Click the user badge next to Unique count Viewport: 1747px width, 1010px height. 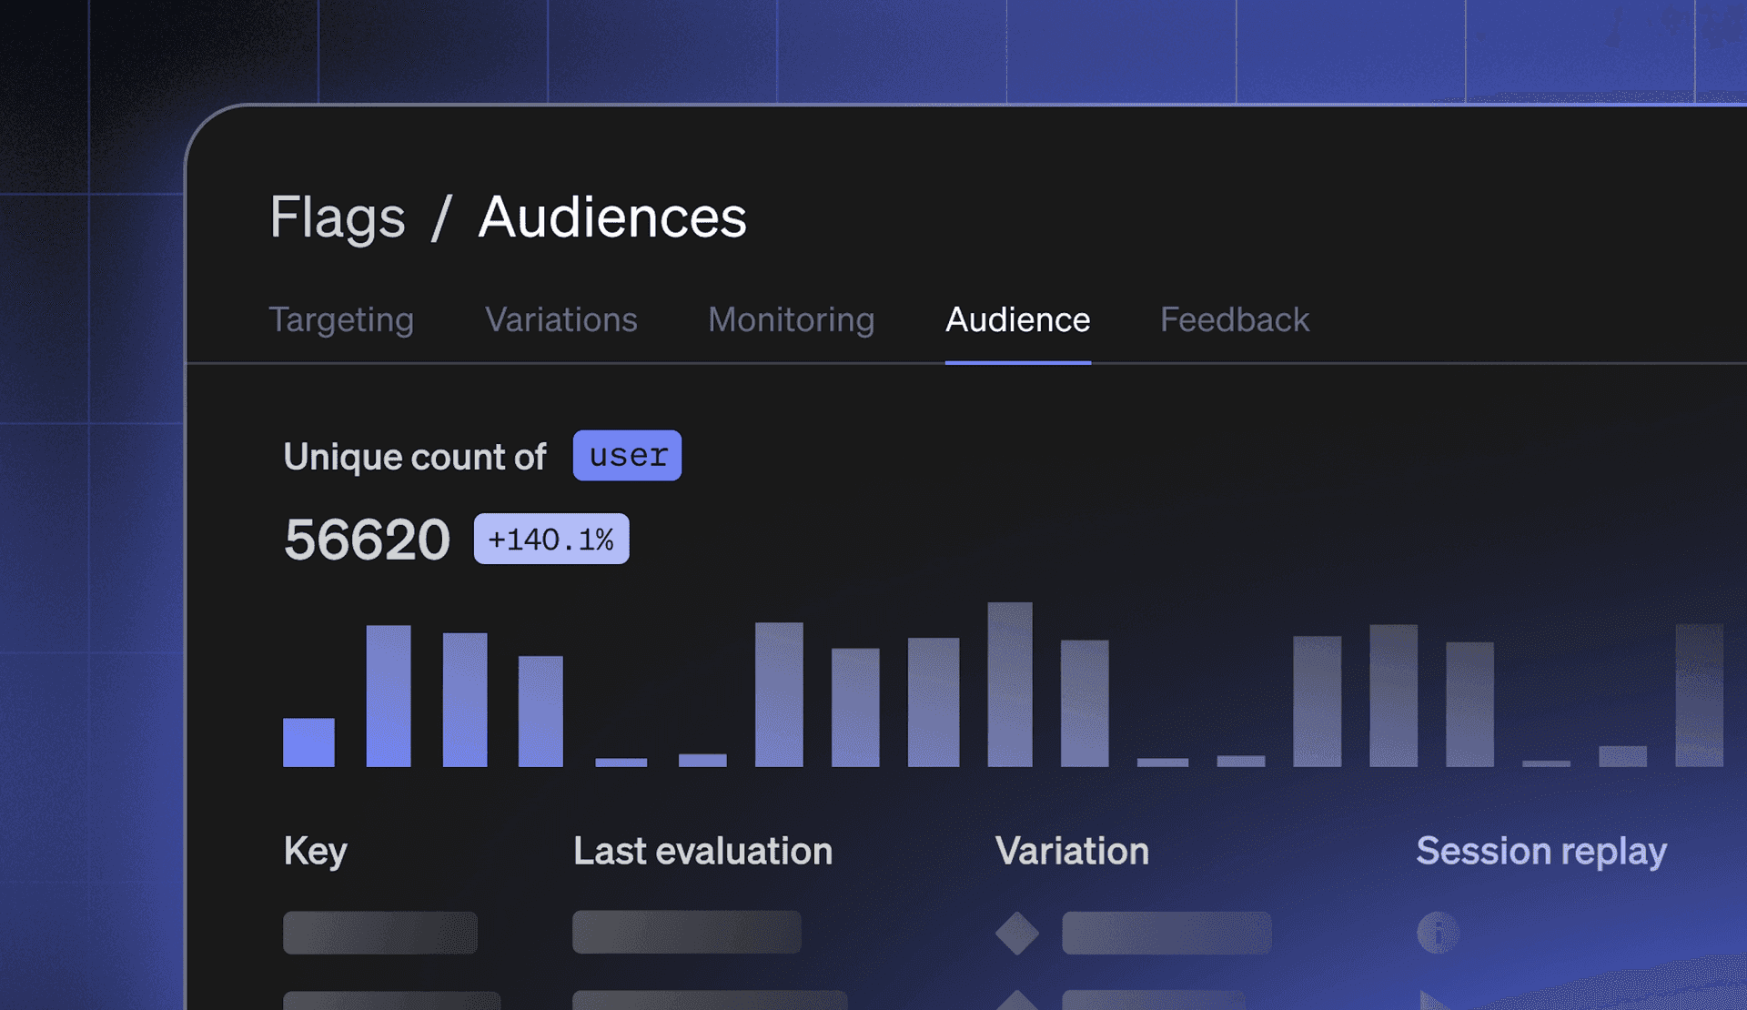pyautogui.click(x=626, y=455)
